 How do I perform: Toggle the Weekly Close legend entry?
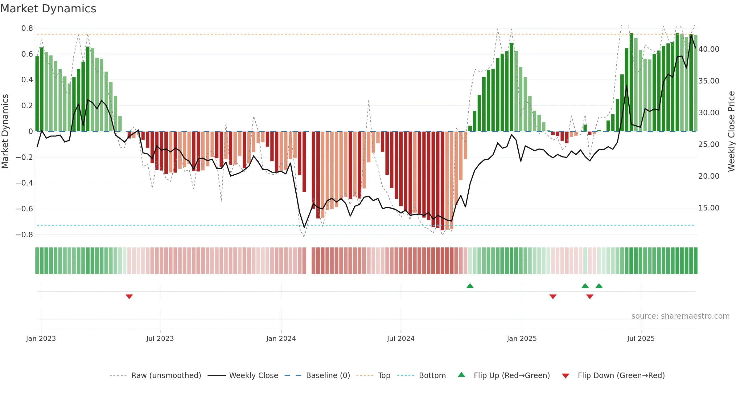243,375
